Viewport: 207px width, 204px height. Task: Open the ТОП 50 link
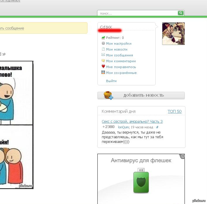click(174, 111)
